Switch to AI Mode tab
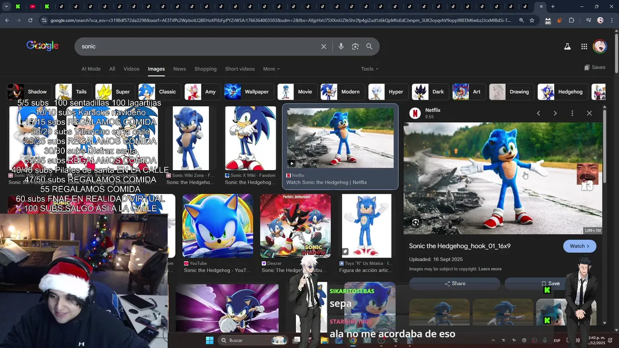 point(91,69)
